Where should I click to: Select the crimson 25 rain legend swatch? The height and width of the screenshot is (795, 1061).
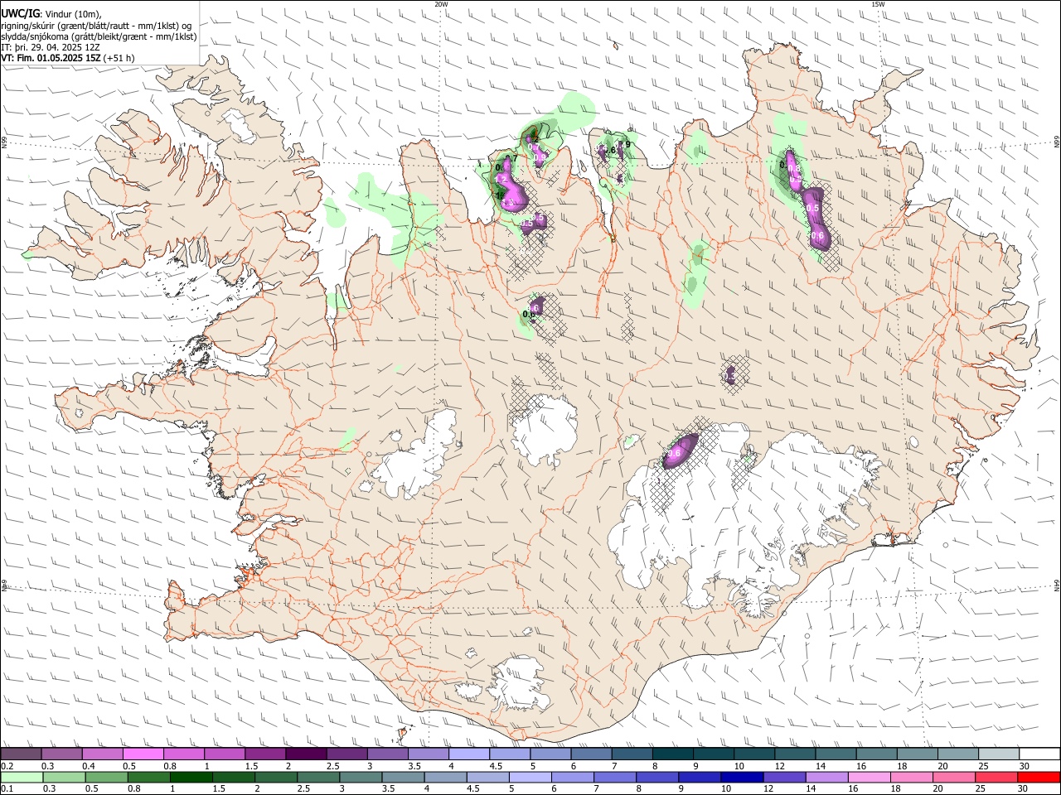click(996, 777)
